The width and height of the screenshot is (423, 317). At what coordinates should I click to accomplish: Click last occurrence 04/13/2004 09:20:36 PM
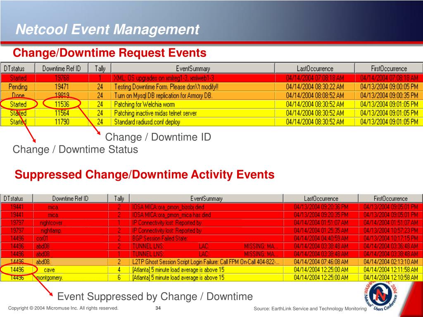pos(321,207)
